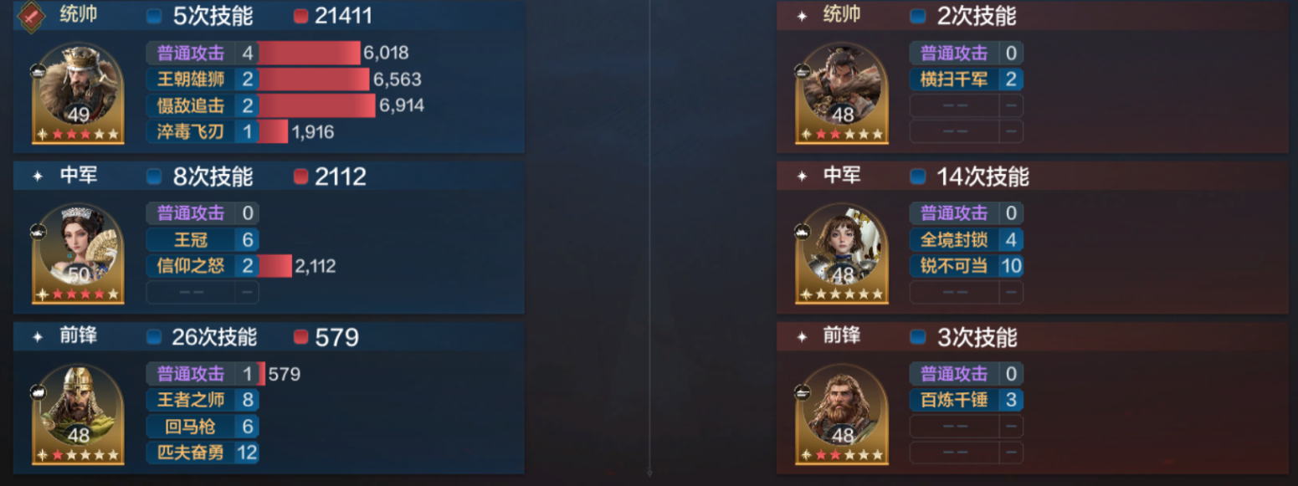This screenshot has height=486, width=1298.
Task: Click the 6,914 damage bar
Action: pos(317,105)
